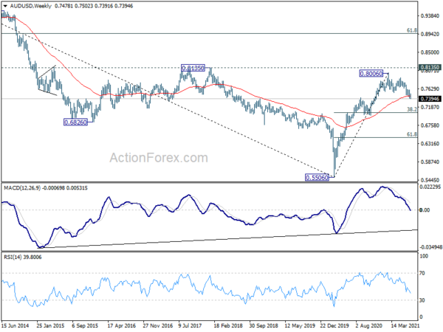The height and width of the screenshot is (332, 443).
Task: Click the 0.71870 axis price value
Action: click(x=430, y=107)
